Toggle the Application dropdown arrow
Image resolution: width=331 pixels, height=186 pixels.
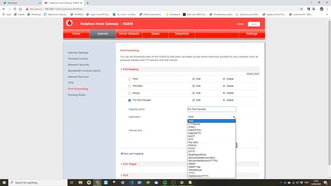coord(234,117)
